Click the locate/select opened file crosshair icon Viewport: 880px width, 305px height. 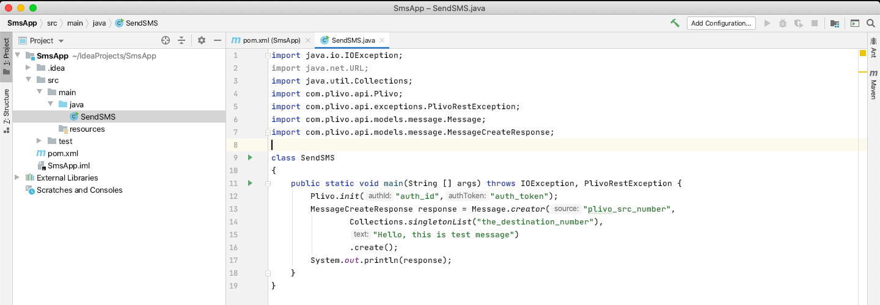(165, 40)
